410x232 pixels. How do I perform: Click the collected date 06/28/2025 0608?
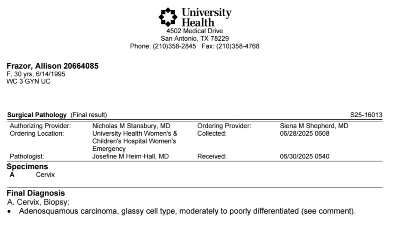point(305,133)
